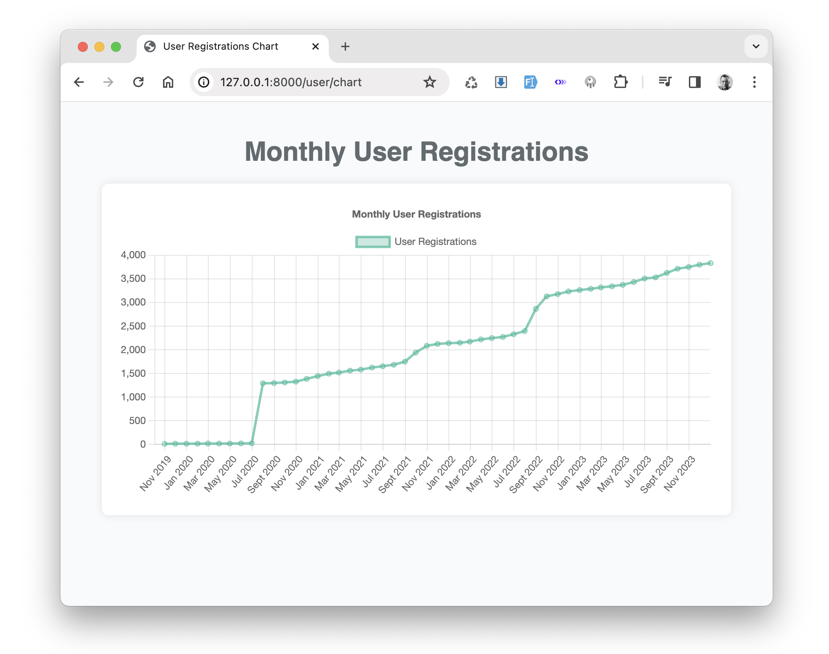Screen dimensions: 829x654
Task: Click the browser menu three-dot icon
Action: pyautogui.click(x=754, y=81)
